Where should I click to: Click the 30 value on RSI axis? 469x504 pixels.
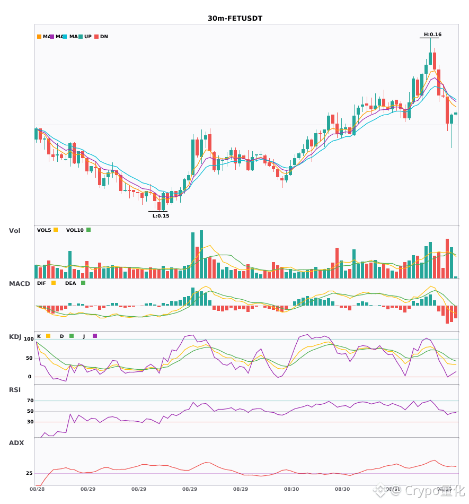[30, 422]
